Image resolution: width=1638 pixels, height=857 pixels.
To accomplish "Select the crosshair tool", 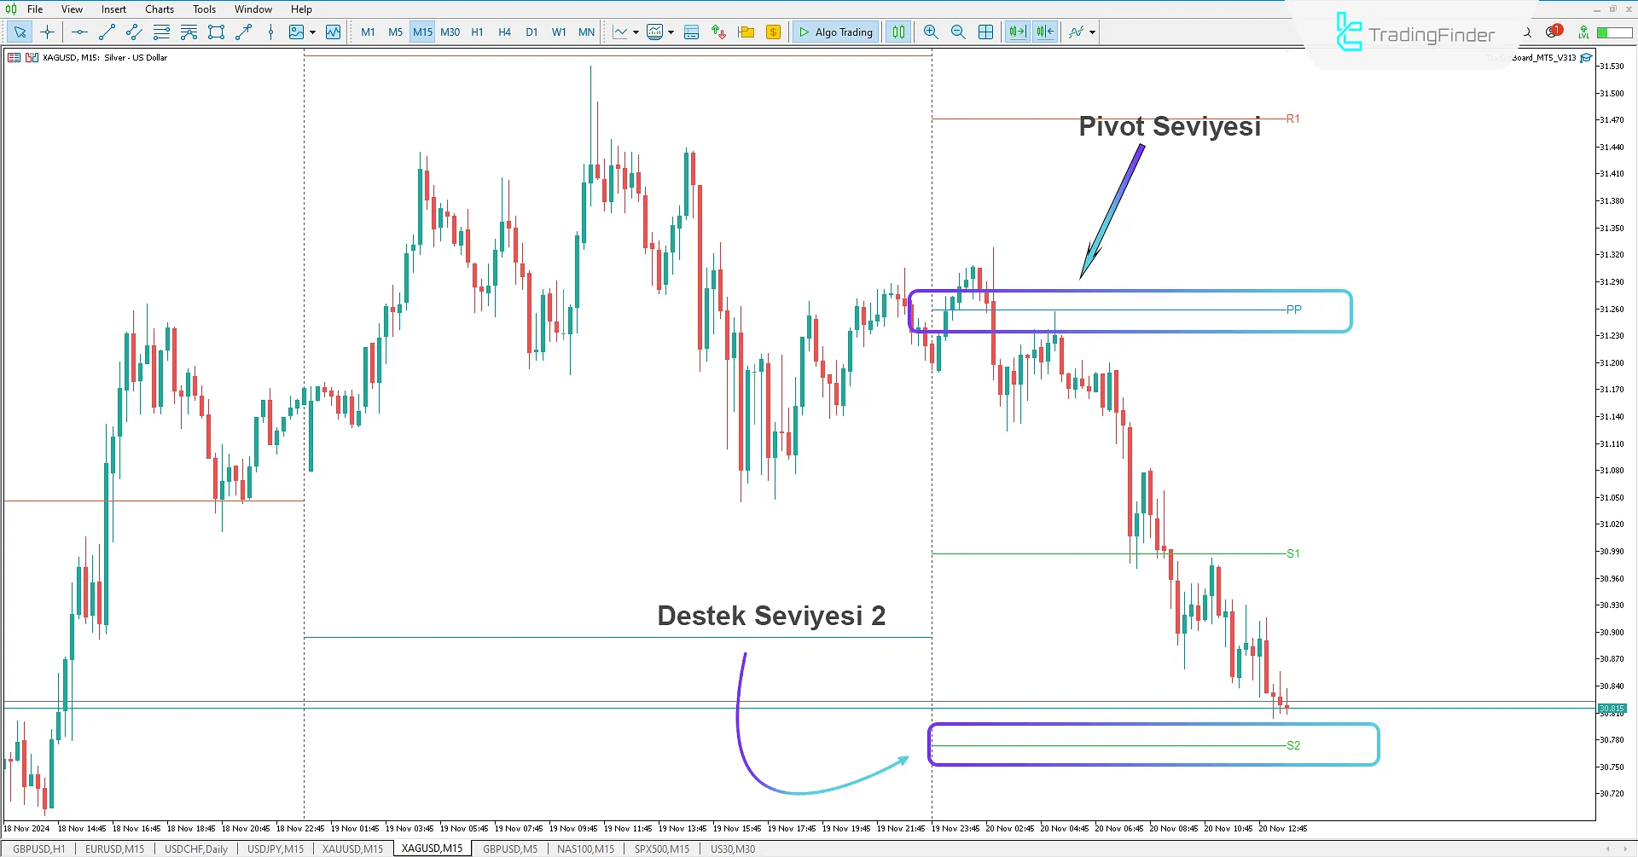I will [x=47, y=32].
